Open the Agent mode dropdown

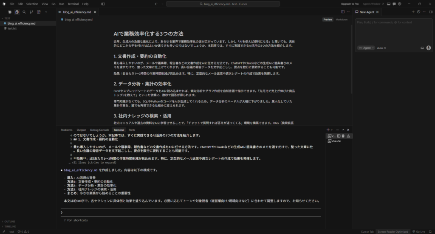coord(366,48)
